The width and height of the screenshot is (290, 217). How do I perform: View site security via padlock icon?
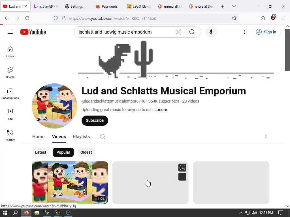coord(64,18)
